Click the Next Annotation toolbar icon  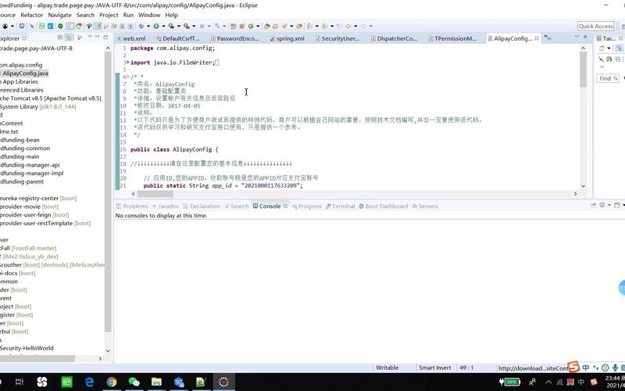pyautogui.click(x=309, y=26)
